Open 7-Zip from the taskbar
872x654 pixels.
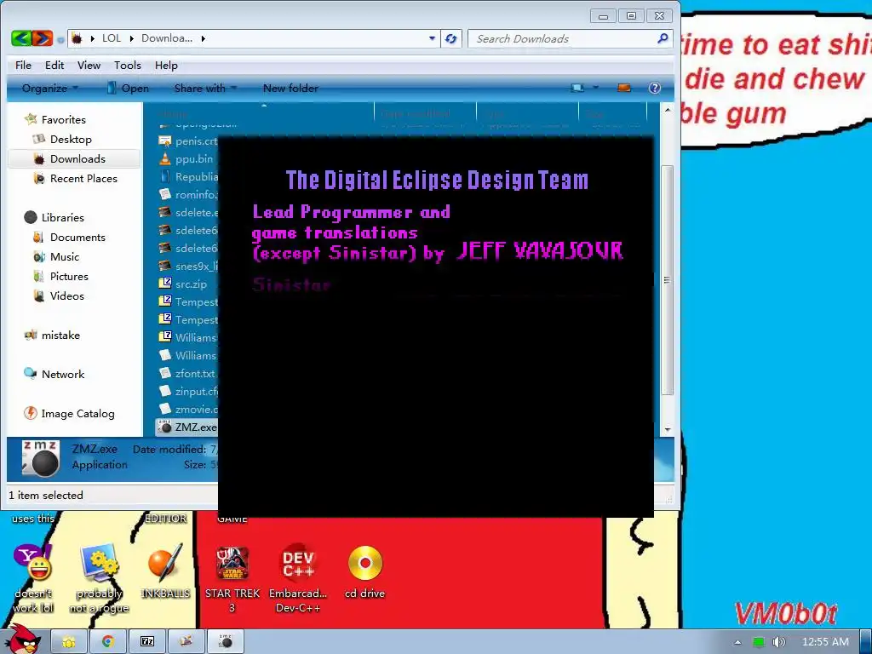(146, 642)
